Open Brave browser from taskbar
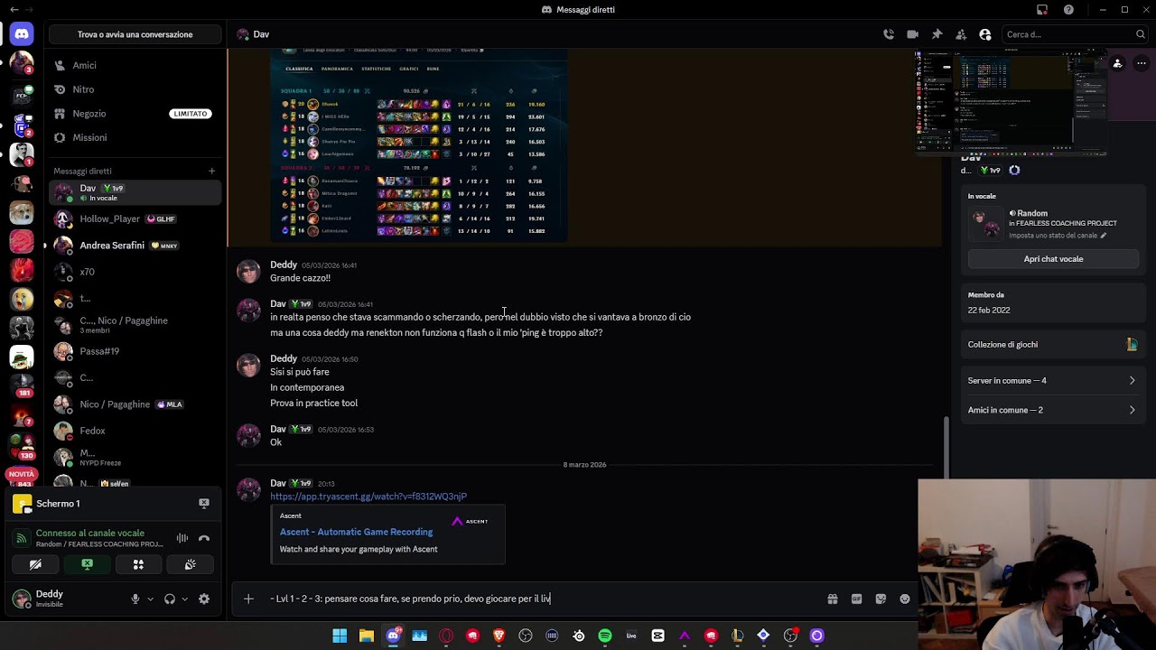1156x650 pixels. 499,636
